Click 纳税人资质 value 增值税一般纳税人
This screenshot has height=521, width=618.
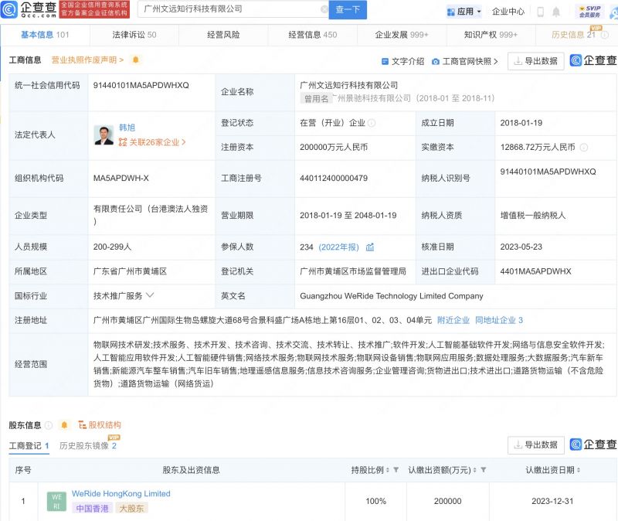tap(533, 216)
